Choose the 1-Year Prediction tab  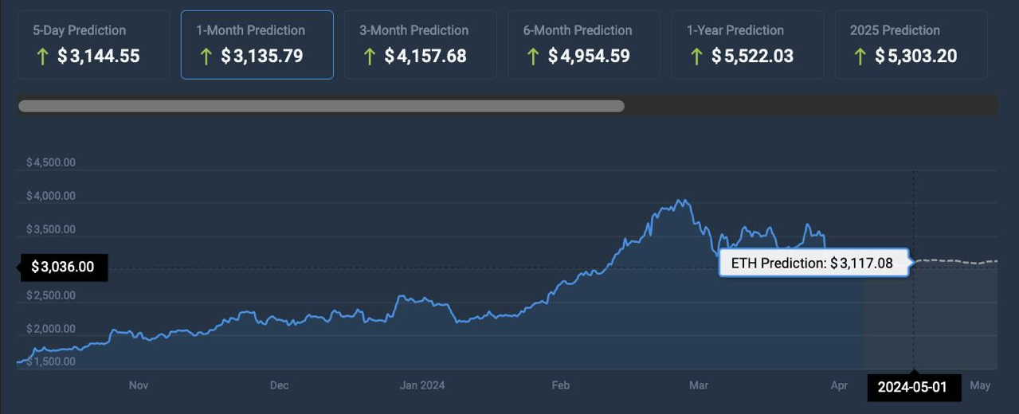click(735, 30)
